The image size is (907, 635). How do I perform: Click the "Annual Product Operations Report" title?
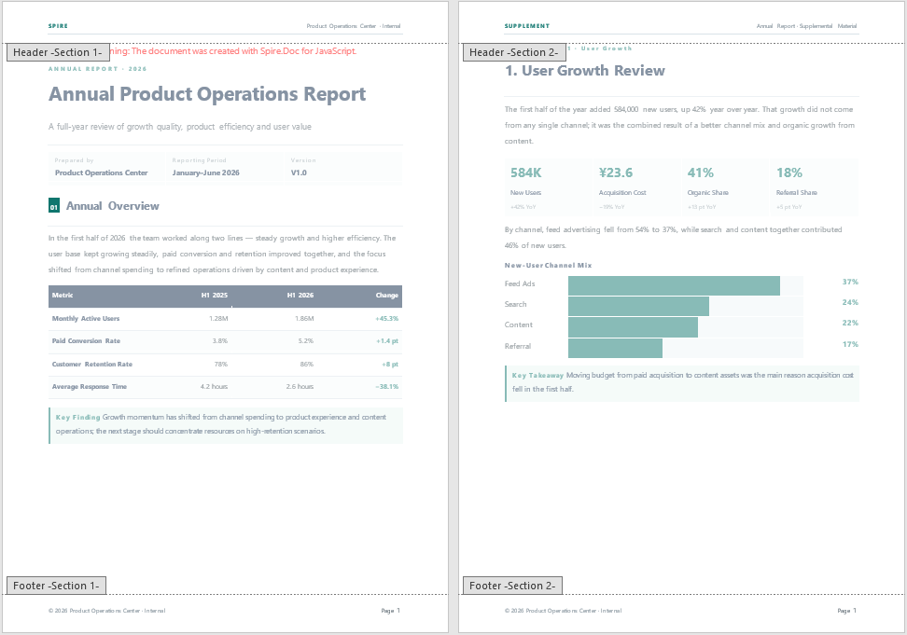[207, 93]
